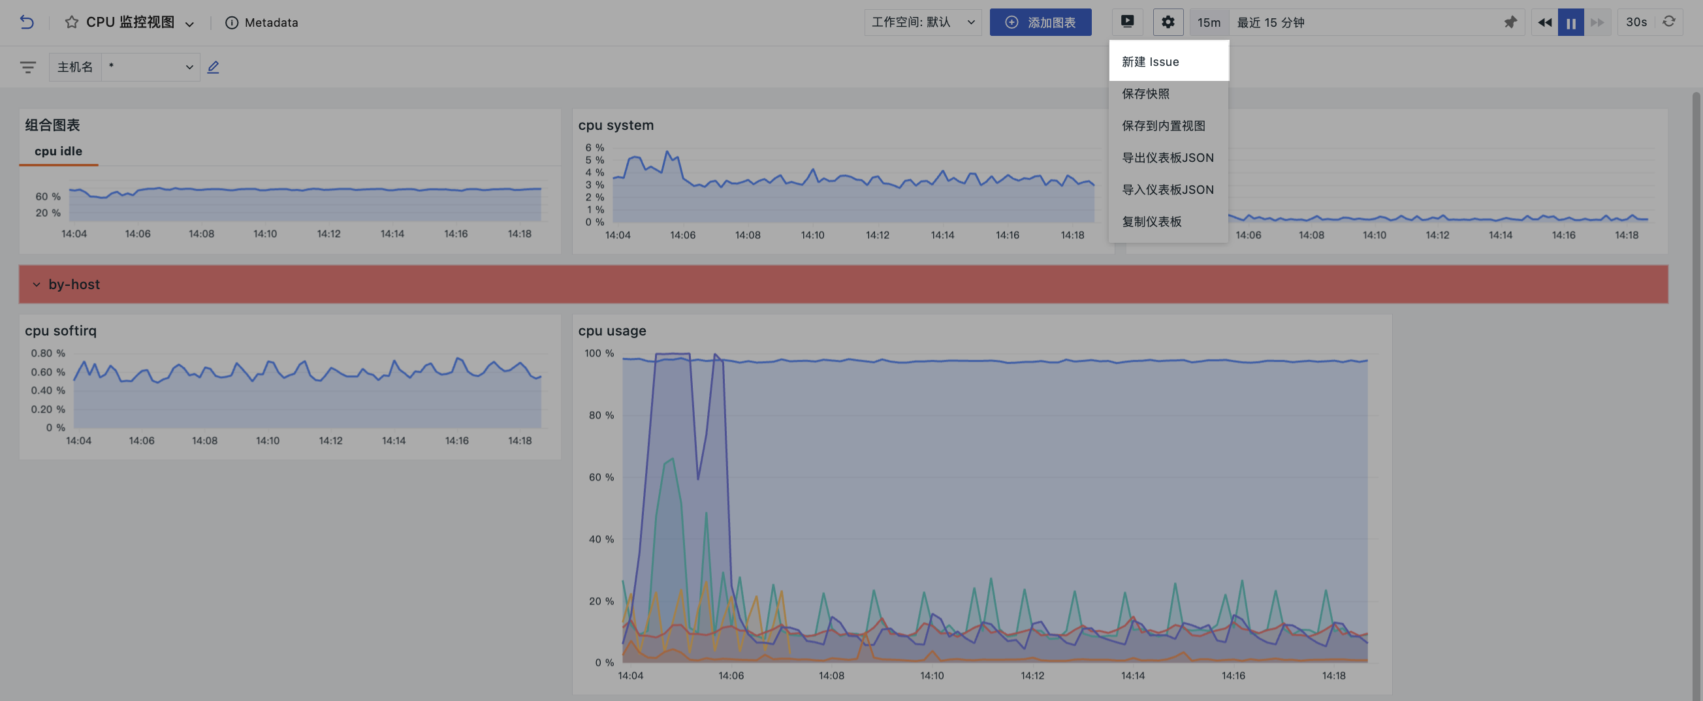1703x701 pixels.
Task: Collapse the by-host group row
Action: coord(37,284)
